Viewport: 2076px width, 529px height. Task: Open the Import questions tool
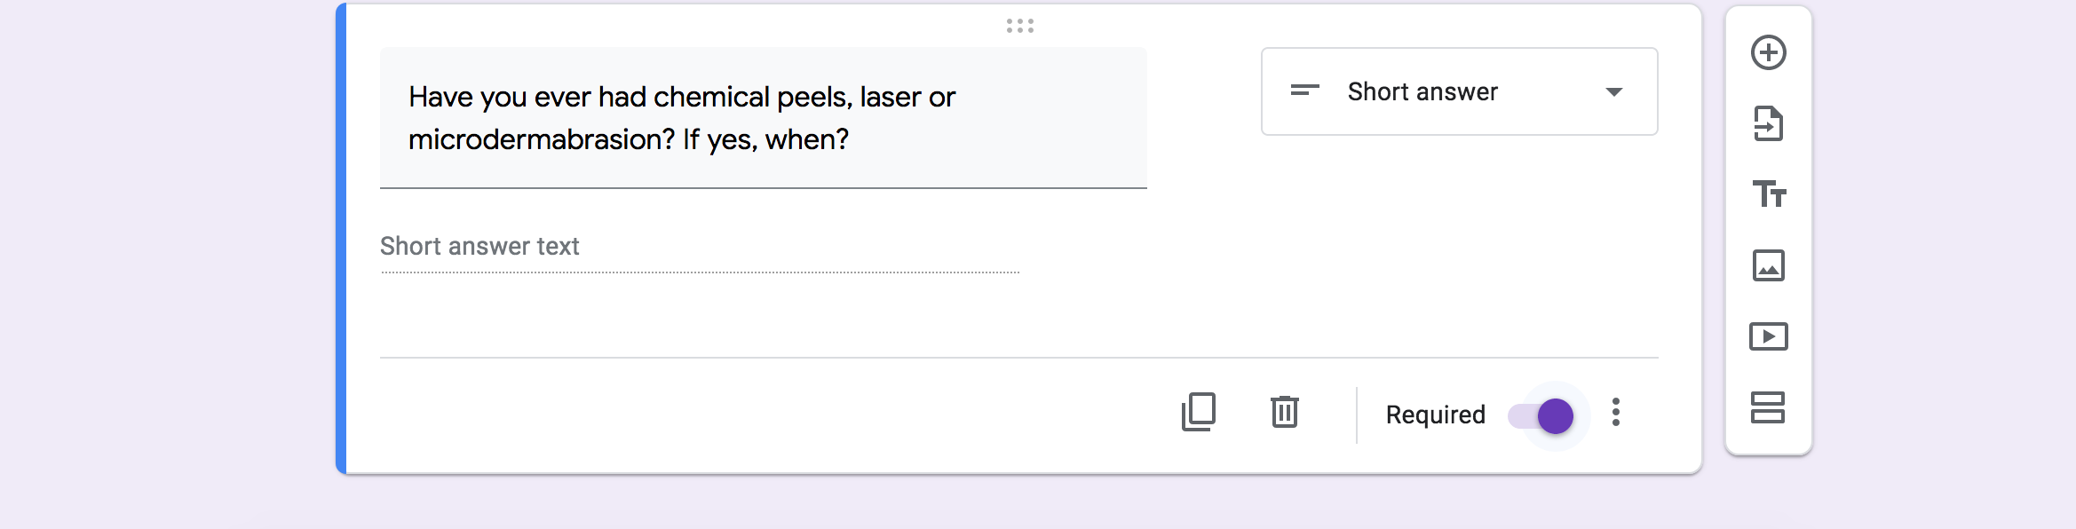[1768, 123]
